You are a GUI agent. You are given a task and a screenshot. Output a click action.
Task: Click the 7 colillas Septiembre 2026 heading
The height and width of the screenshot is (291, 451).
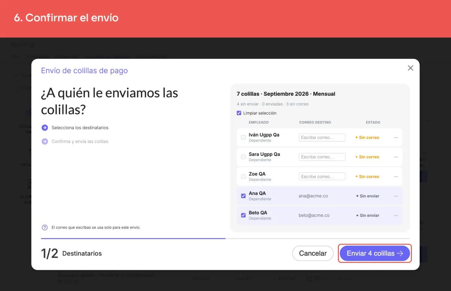pos(286,94)
